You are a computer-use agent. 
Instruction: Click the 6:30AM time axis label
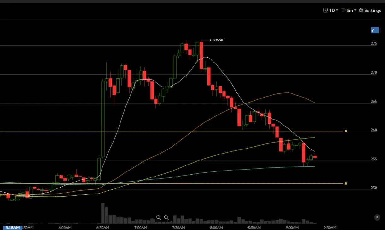[x=103, y=227]
